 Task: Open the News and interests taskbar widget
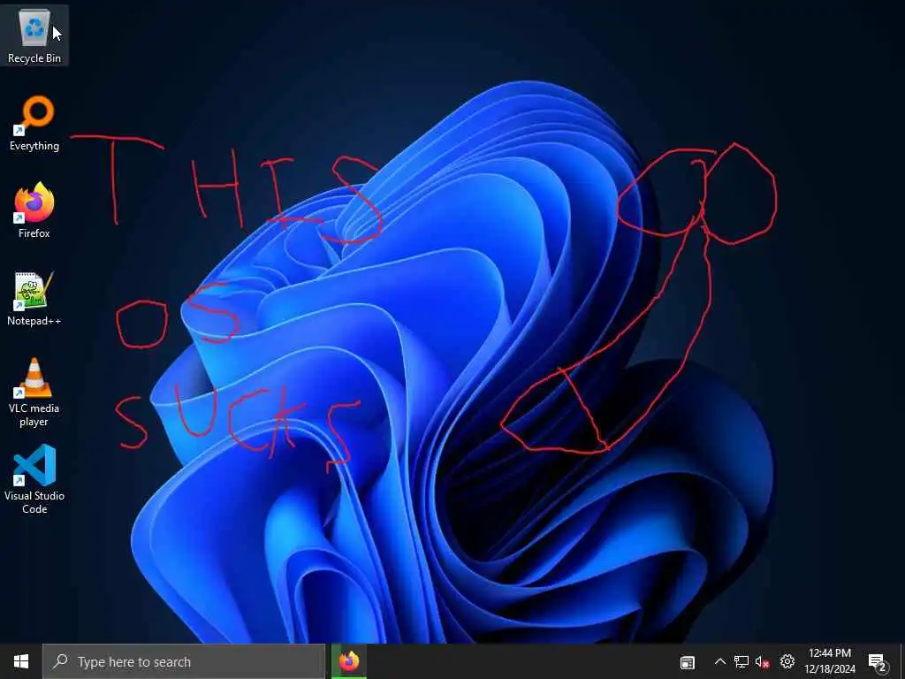coord(687,662)
